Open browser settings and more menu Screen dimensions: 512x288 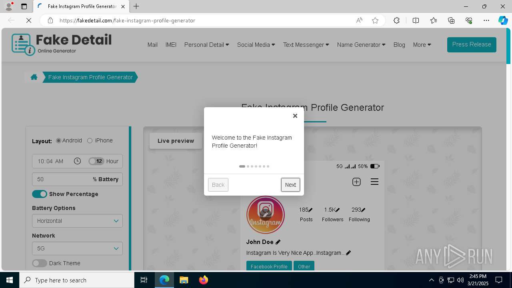click(x=486, y=20)
